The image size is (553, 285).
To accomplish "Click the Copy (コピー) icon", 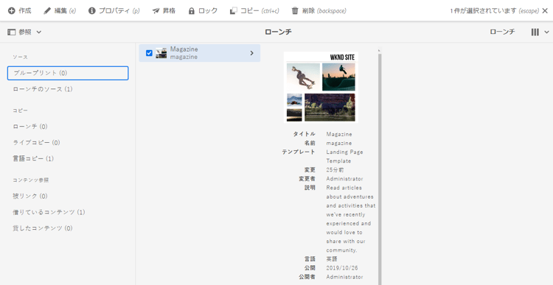I will [x=233, y=11].
